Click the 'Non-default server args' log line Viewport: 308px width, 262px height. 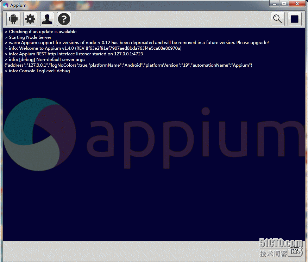point(45,60)
